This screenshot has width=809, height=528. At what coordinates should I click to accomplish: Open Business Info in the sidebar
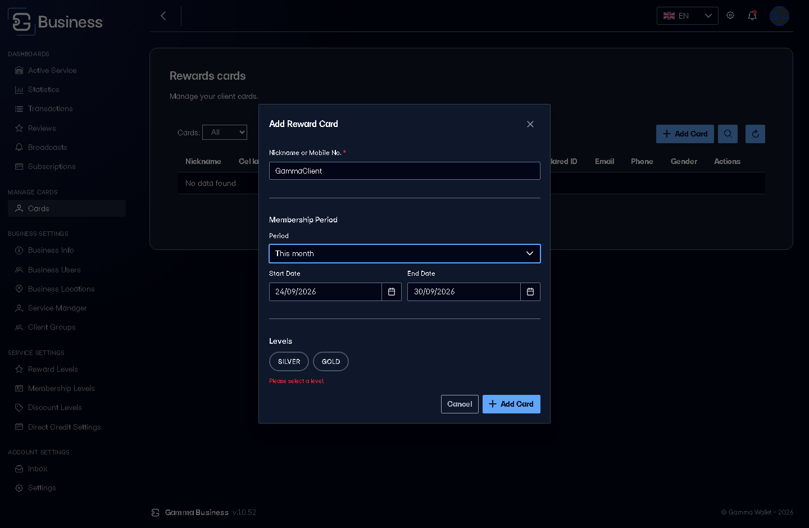(67, 250)
